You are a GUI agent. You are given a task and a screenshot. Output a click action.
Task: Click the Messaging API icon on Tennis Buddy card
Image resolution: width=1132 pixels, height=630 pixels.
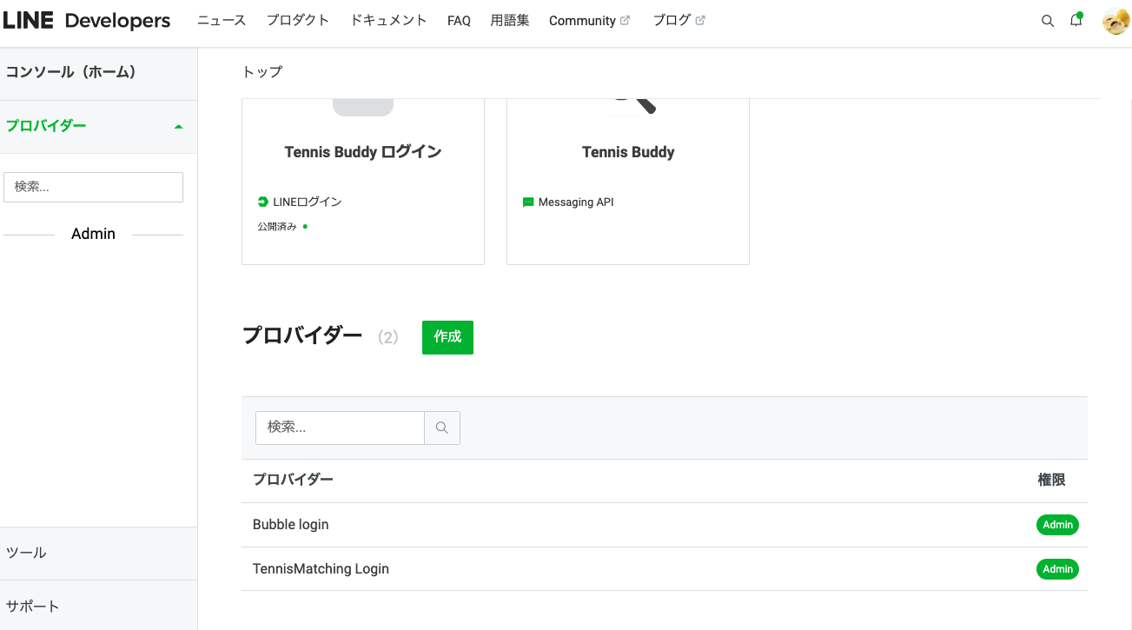click(x=527, y=202)
